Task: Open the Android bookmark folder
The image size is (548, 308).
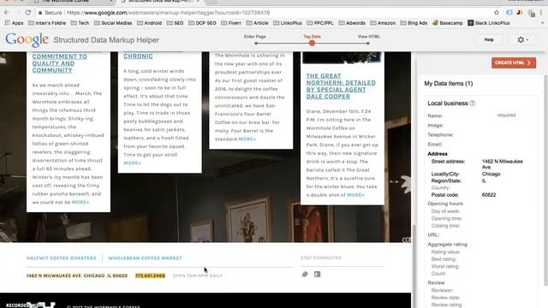Action: point(149,23)
